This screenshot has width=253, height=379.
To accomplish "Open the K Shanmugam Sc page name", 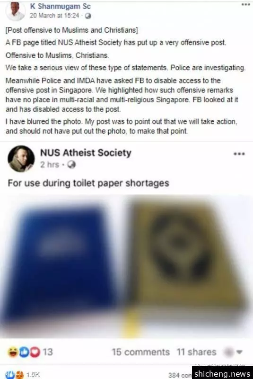I will [x=61, y=6].
